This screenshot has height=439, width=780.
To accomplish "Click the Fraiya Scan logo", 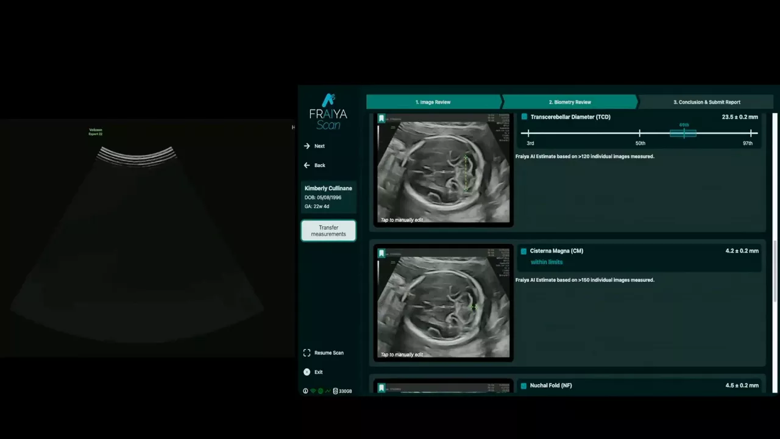I will pyautogui.click(x=328, y=112).
